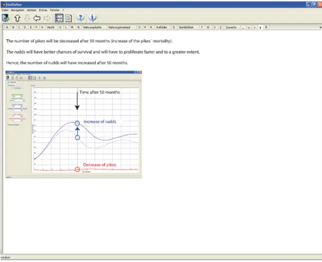Select the A lexicon tab
Image resolution: width=322 pixels, height=262 pixels.
pos(7,27)
